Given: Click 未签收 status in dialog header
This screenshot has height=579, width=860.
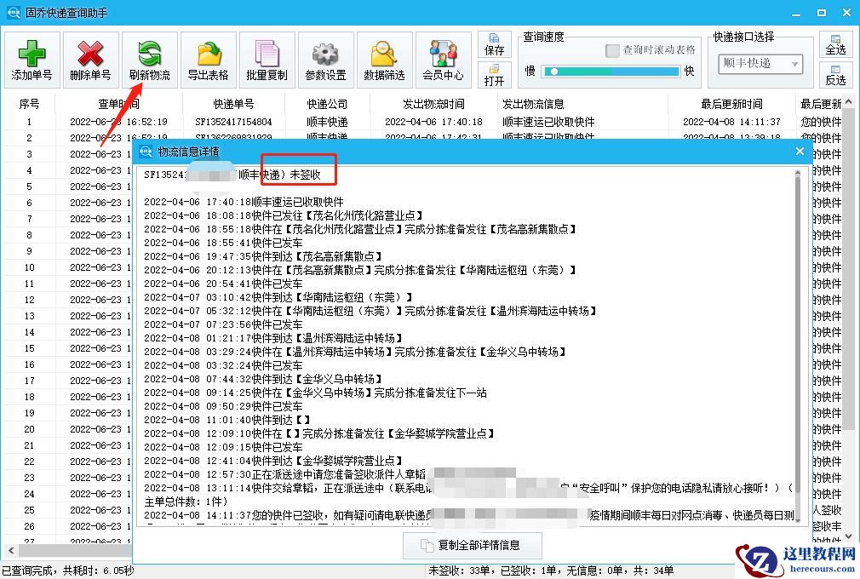Looking at the screenshot, I should pos(305,175).
